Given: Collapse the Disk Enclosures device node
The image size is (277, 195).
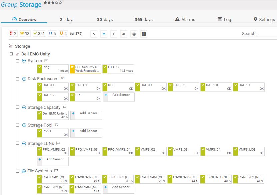Looking at the screenshot, I should (x=17, y=79).
